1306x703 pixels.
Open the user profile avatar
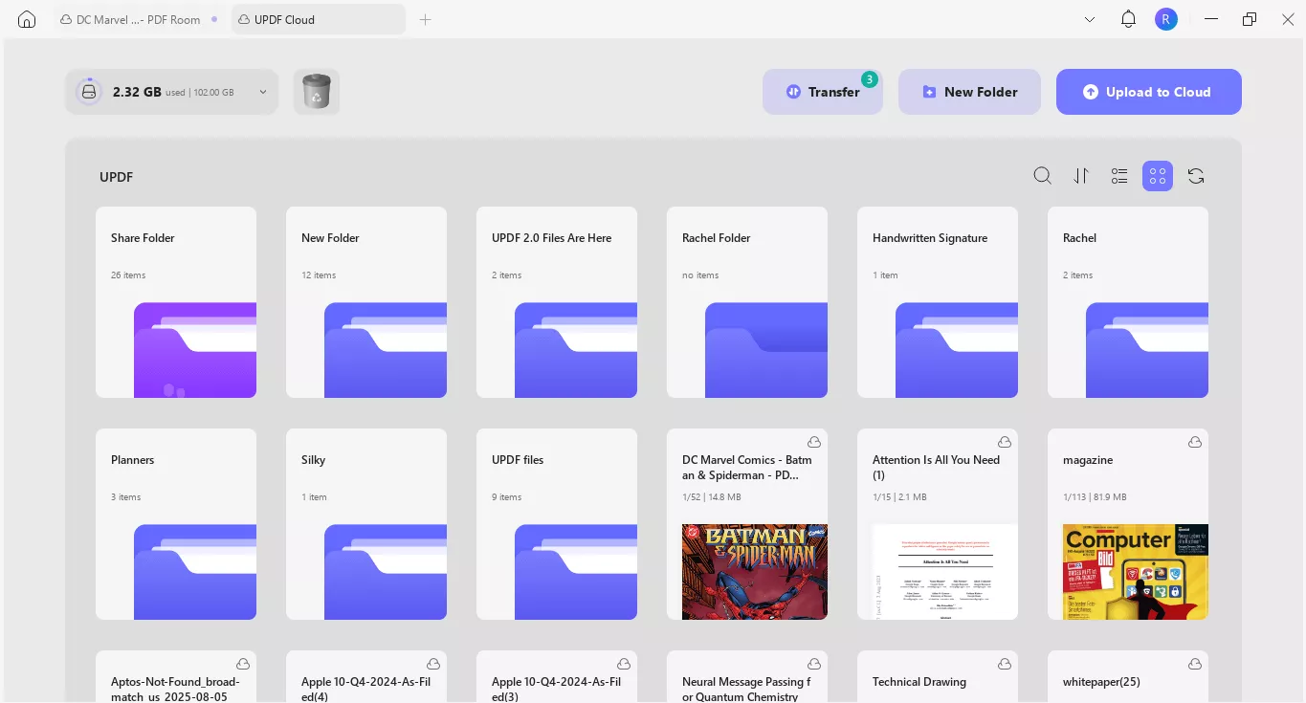coord(1165,19)
